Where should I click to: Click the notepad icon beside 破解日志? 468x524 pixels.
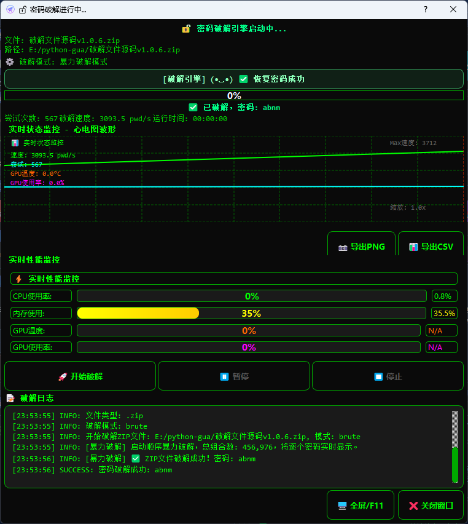10,398
